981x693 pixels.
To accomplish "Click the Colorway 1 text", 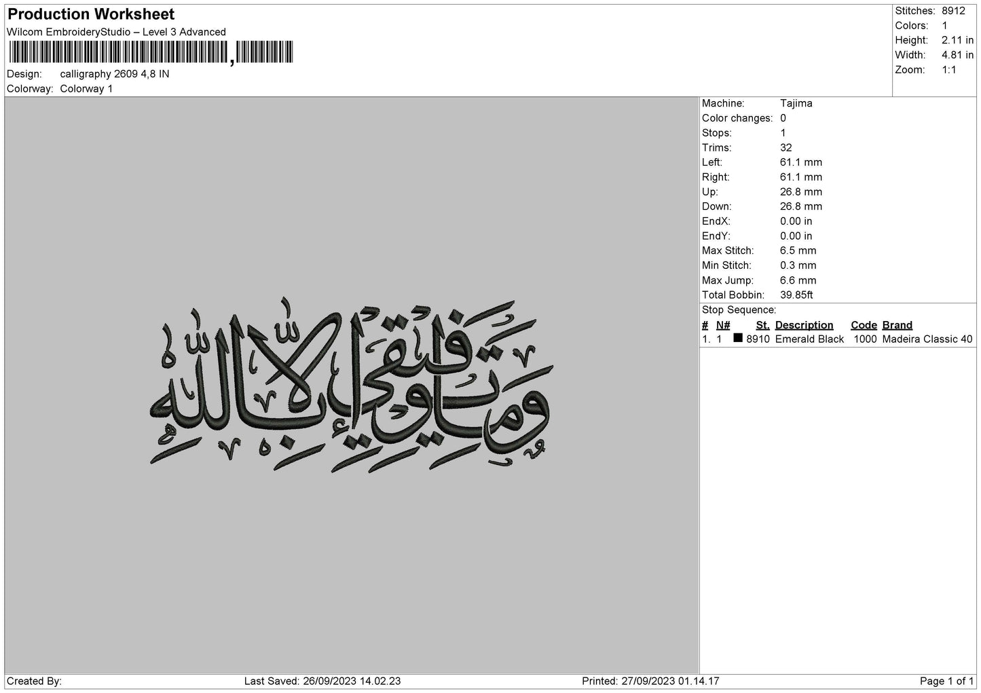I will point(86,89).
